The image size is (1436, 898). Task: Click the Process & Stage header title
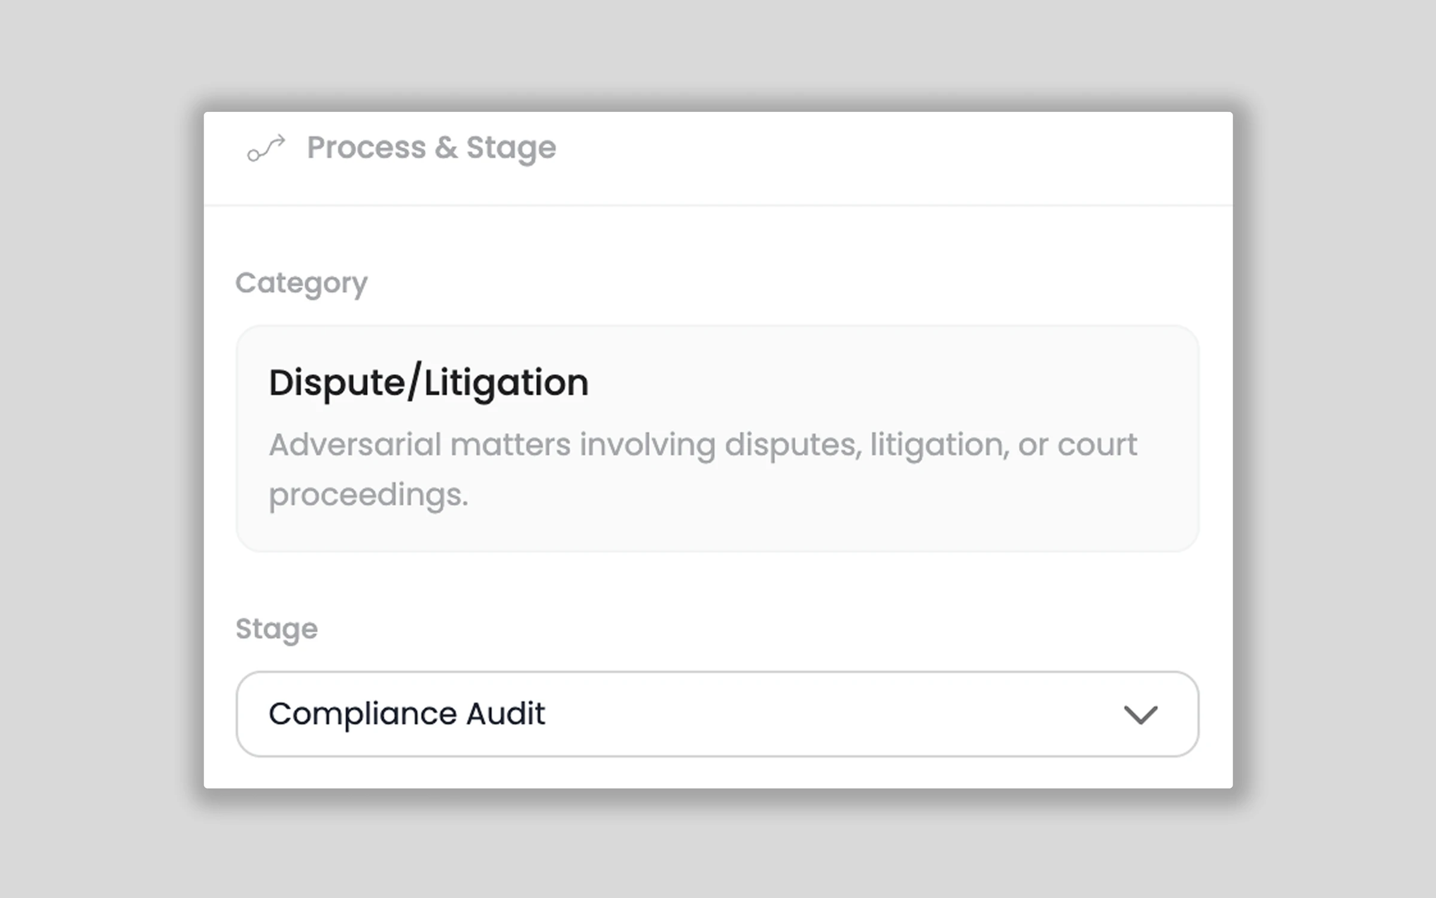(x=431, y=147)
